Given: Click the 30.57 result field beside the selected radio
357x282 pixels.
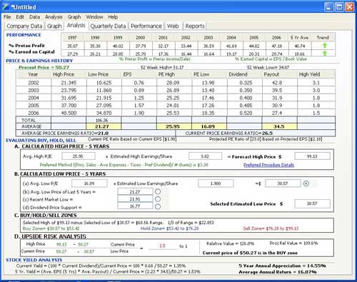Looking at the screenshot, I should 283,183.
